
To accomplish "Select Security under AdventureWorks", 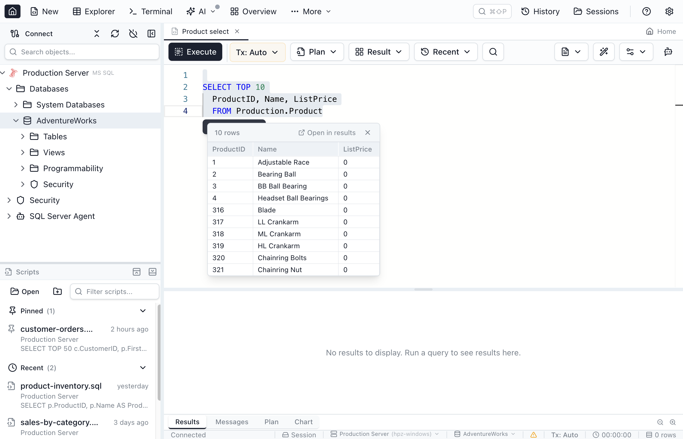I will [x=58, y=185].
